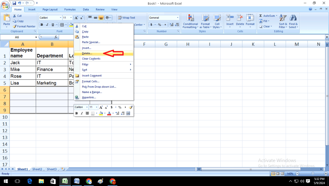Switch to the Sheet2 worksheet tab

click(37, 169)
